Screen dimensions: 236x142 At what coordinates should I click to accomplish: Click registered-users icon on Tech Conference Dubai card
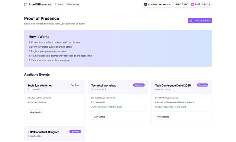click(156, 107)
